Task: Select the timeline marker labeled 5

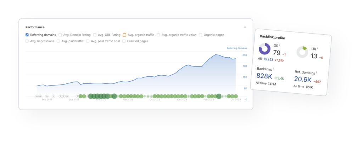Action: (x=60, y=96)
